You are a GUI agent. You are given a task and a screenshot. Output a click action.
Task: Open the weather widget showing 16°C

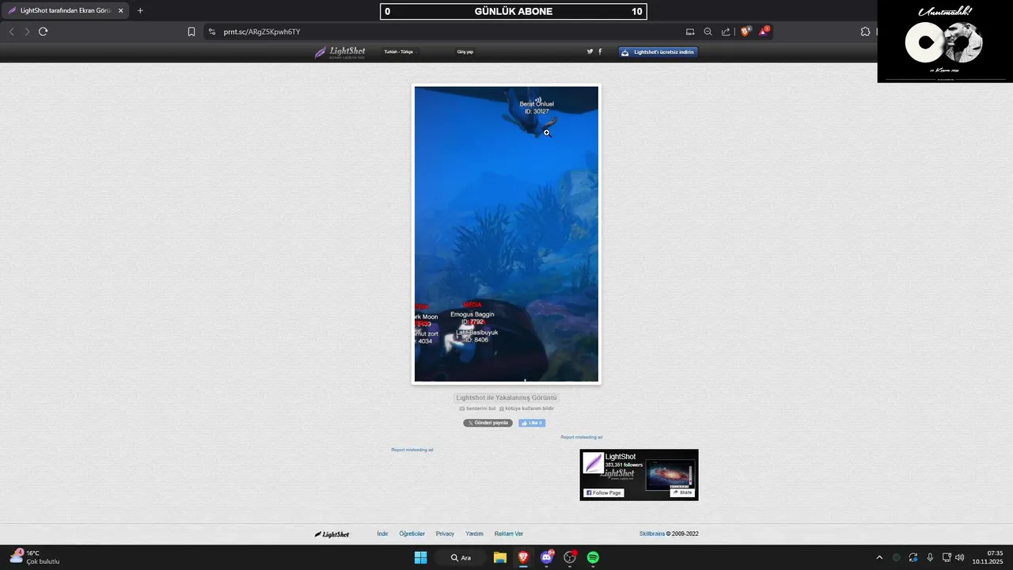coord(35,557)
